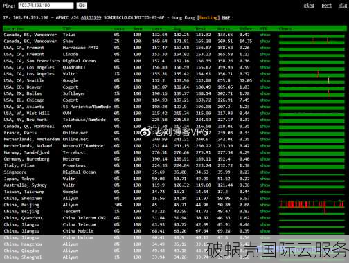Click the Vancouver Shaw latency chart bar
The height and width of the screenshot is (263, 349).
pos(312,42)
